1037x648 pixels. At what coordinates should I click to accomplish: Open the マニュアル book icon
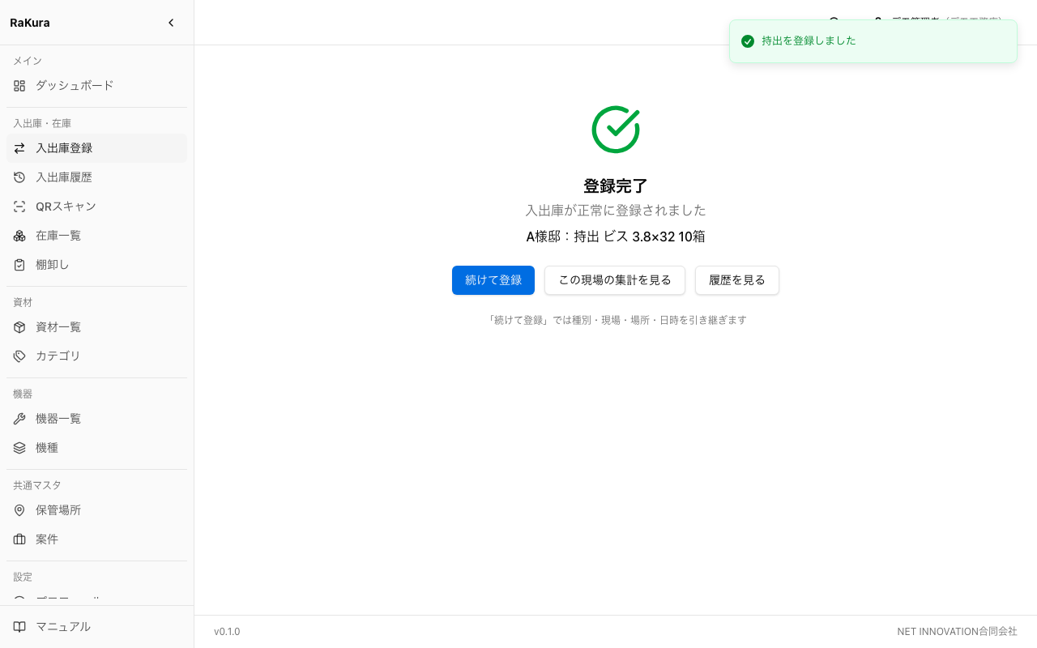tap(19, 627)
